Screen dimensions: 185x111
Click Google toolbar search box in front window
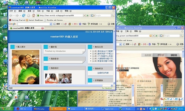[x=34, y=24]
